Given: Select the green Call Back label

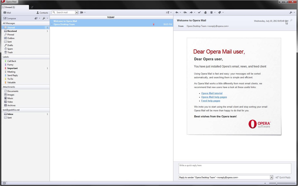Looking at the screenshot, I should 25,61.
